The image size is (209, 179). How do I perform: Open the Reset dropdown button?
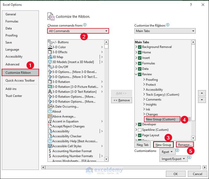tap(168, 152)
